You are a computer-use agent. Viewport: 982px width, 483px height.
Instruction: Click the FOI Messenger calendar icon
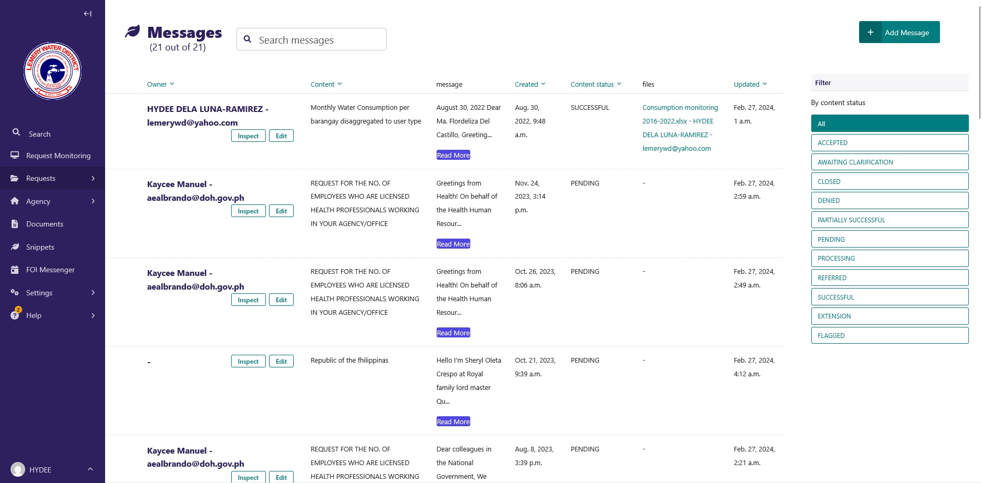click(15, 270)
